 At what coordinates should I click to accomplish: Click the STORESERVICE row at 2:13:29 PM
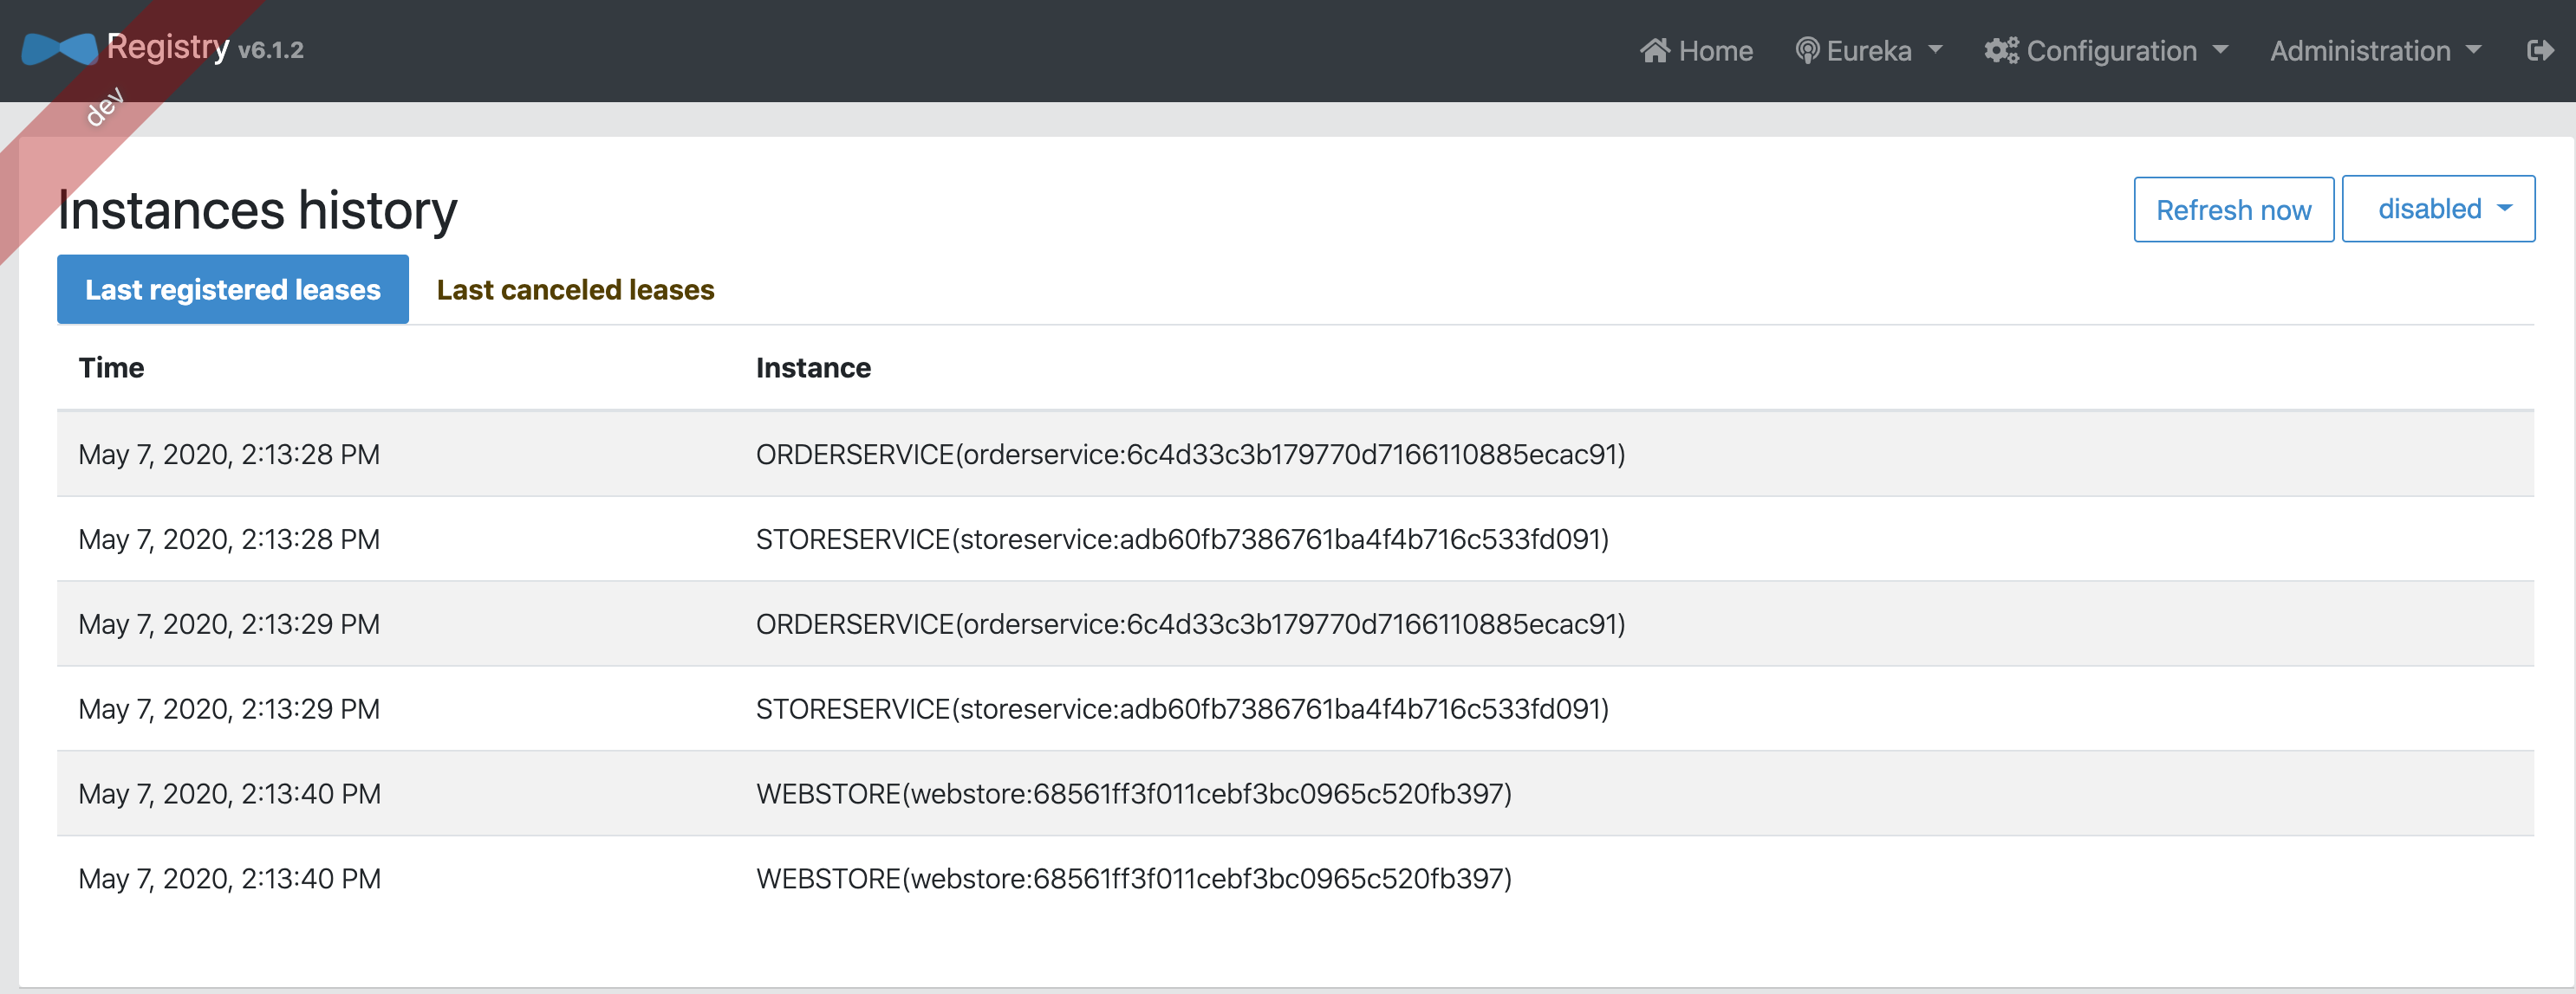tap(1181, 709)
